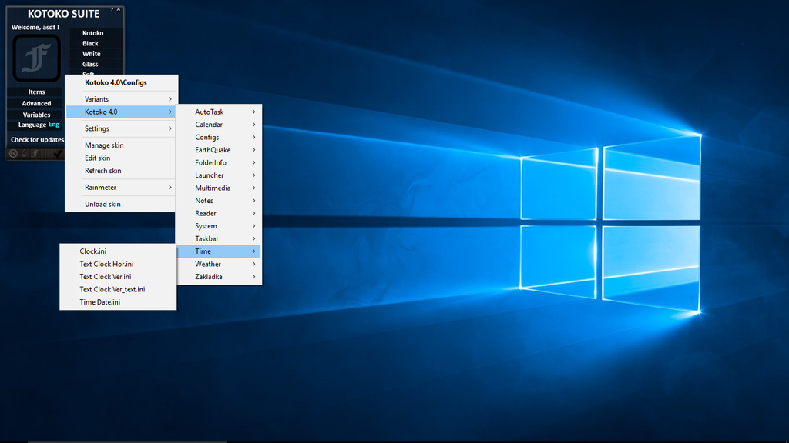789x443 pixels.
Task: Expand the Launcher folder entry
Action: point(219,175)
